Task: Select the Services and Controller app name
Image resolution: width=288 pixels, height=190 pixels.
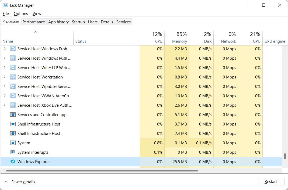Action: pos(42,115)
